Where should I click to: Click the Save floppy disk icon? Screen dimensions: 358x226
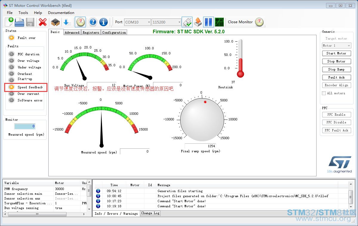pyautogui.click(x=30, y=22)
